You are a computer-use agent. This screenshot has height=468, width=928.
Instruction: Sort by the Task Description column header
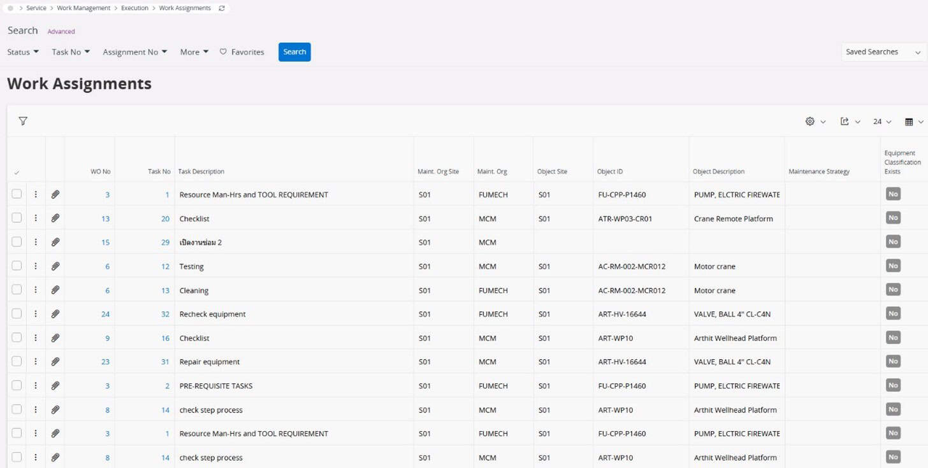201,171
